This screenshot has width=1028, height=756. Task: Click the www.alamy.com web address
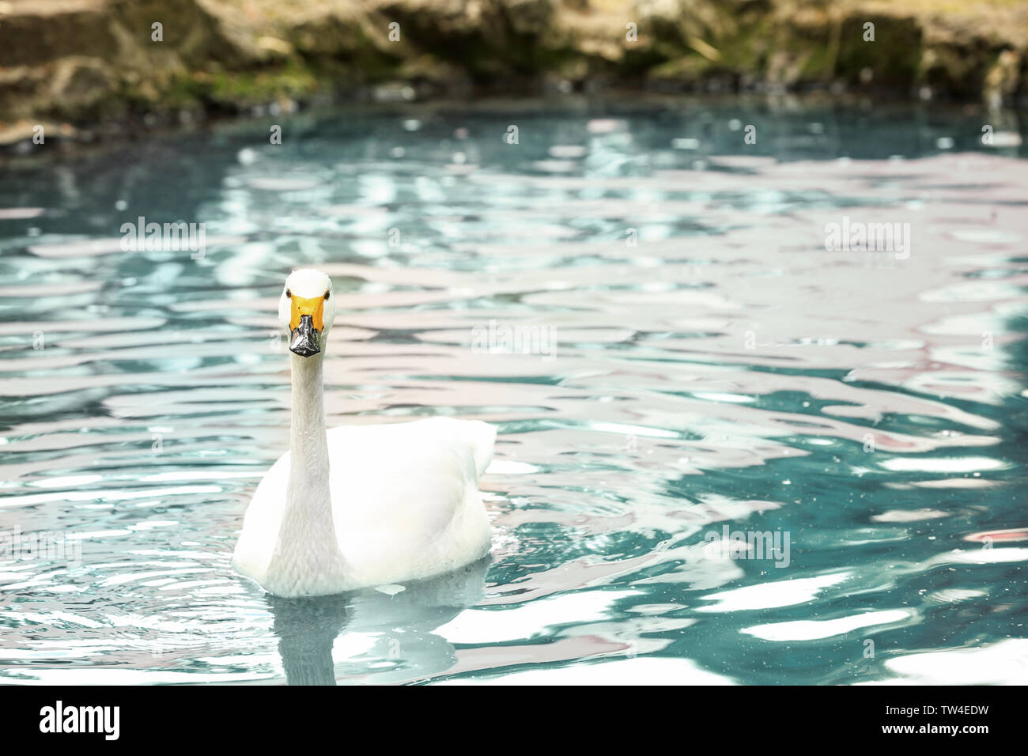[936, 731]
